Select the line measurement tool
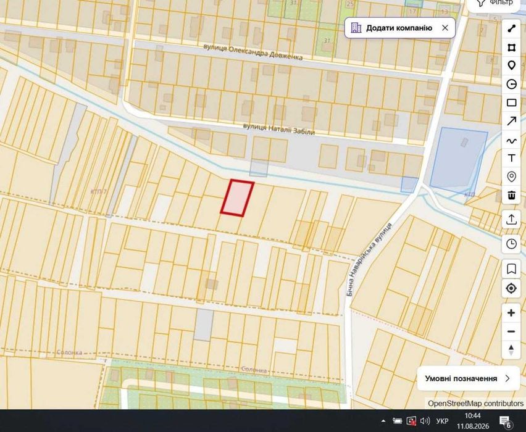The height and width of the screenshot is (432, 526). 511,28
